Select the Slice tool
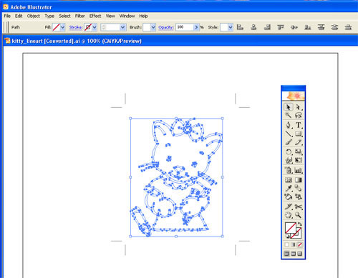Image resolution: width=358 pixels, height=278 pixels. (x=289, y=207)
